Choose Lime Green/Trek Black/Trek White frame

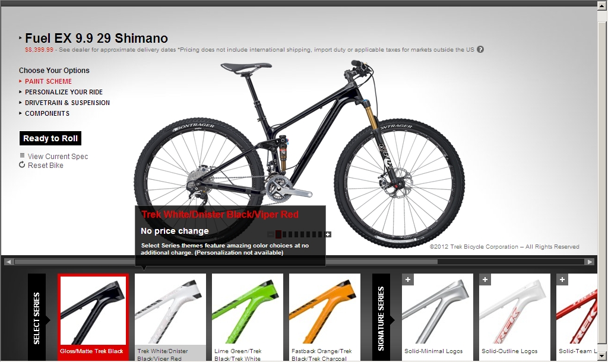pyautogui.click(x=248, y=317)
